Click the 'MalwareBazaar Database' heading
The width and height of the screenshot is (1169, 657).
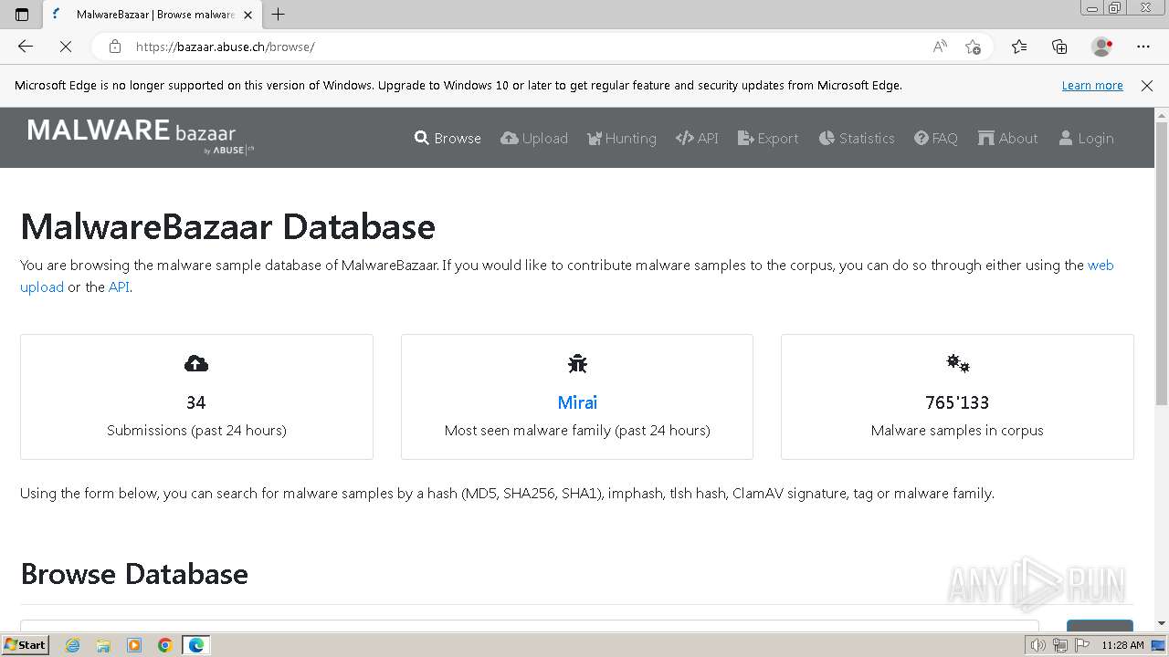tap(227, 226)
